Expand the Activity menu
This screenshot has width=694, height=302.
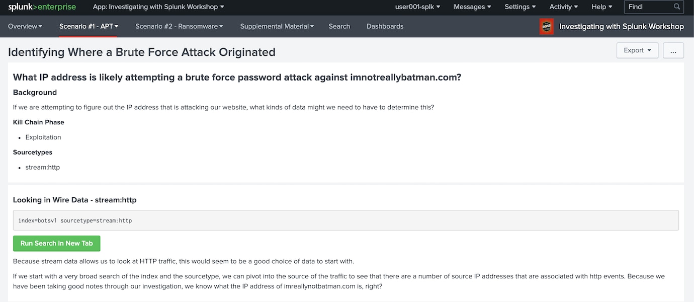(563, 7)
